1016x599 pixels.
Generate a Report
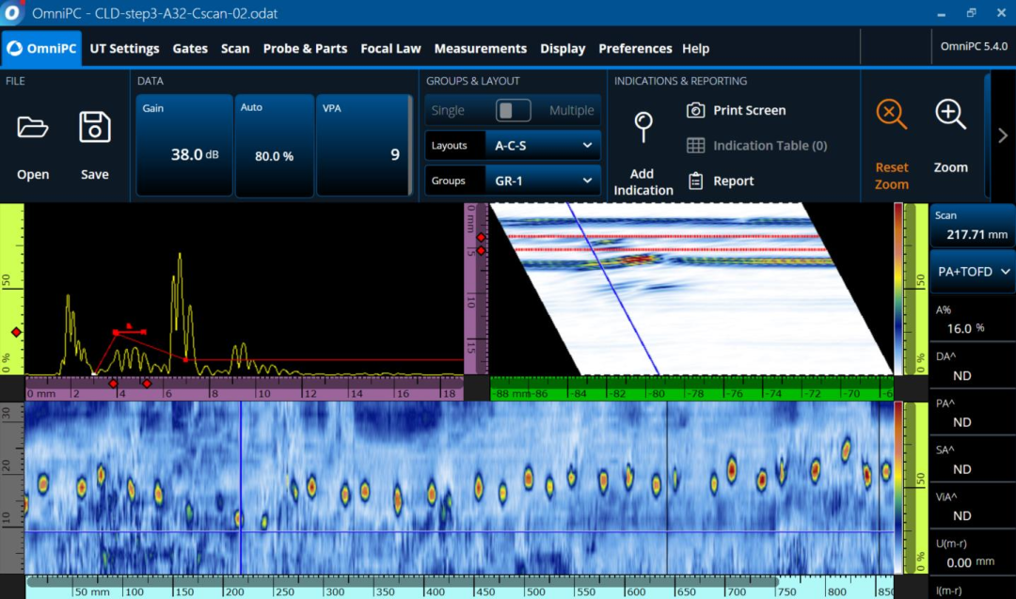[x=721, y=181]
